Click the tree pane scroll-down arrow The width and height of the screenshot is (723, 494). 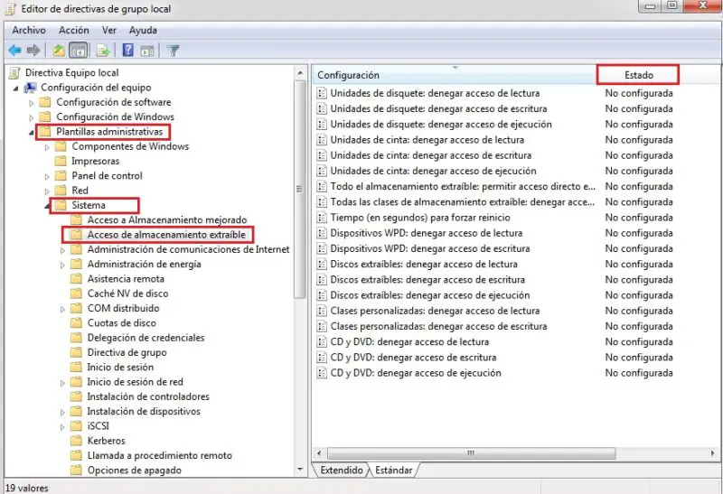(x=300, y=470)
